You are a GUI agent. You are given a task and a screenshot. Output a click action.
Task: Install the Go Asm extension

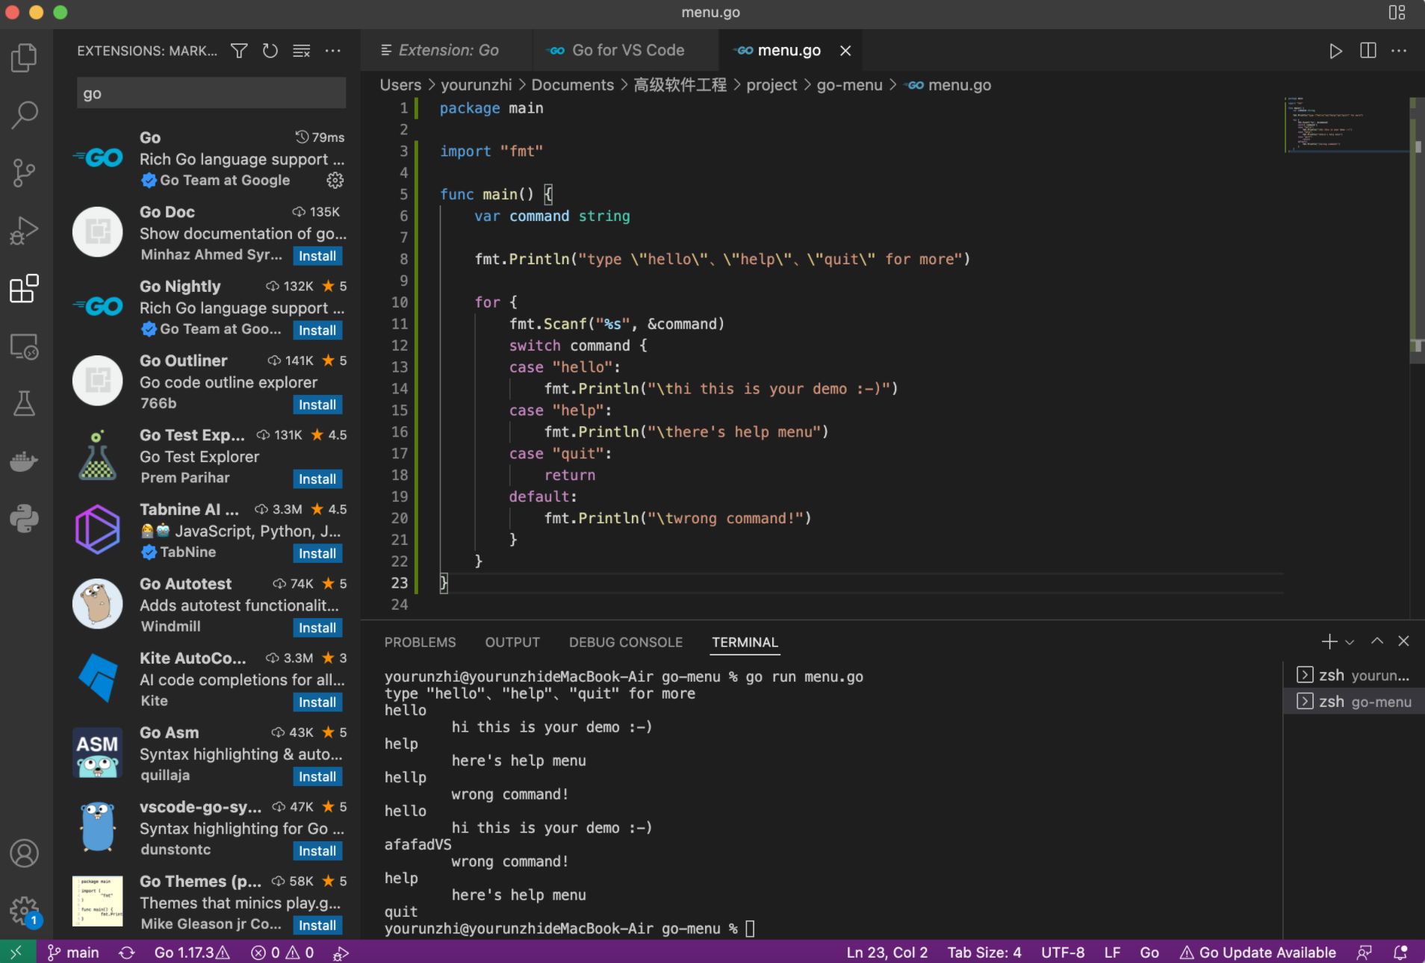(x=317, y=776)
